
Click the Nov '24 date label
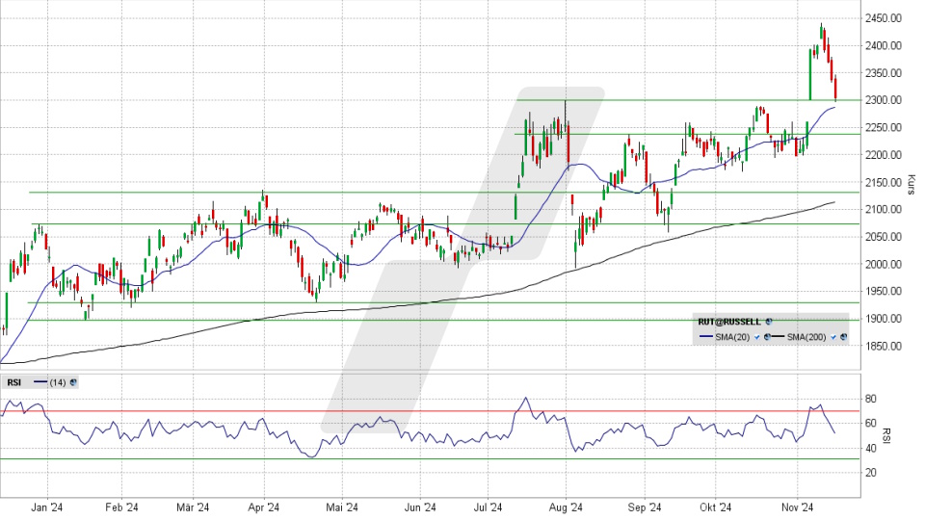pos(798,507)
